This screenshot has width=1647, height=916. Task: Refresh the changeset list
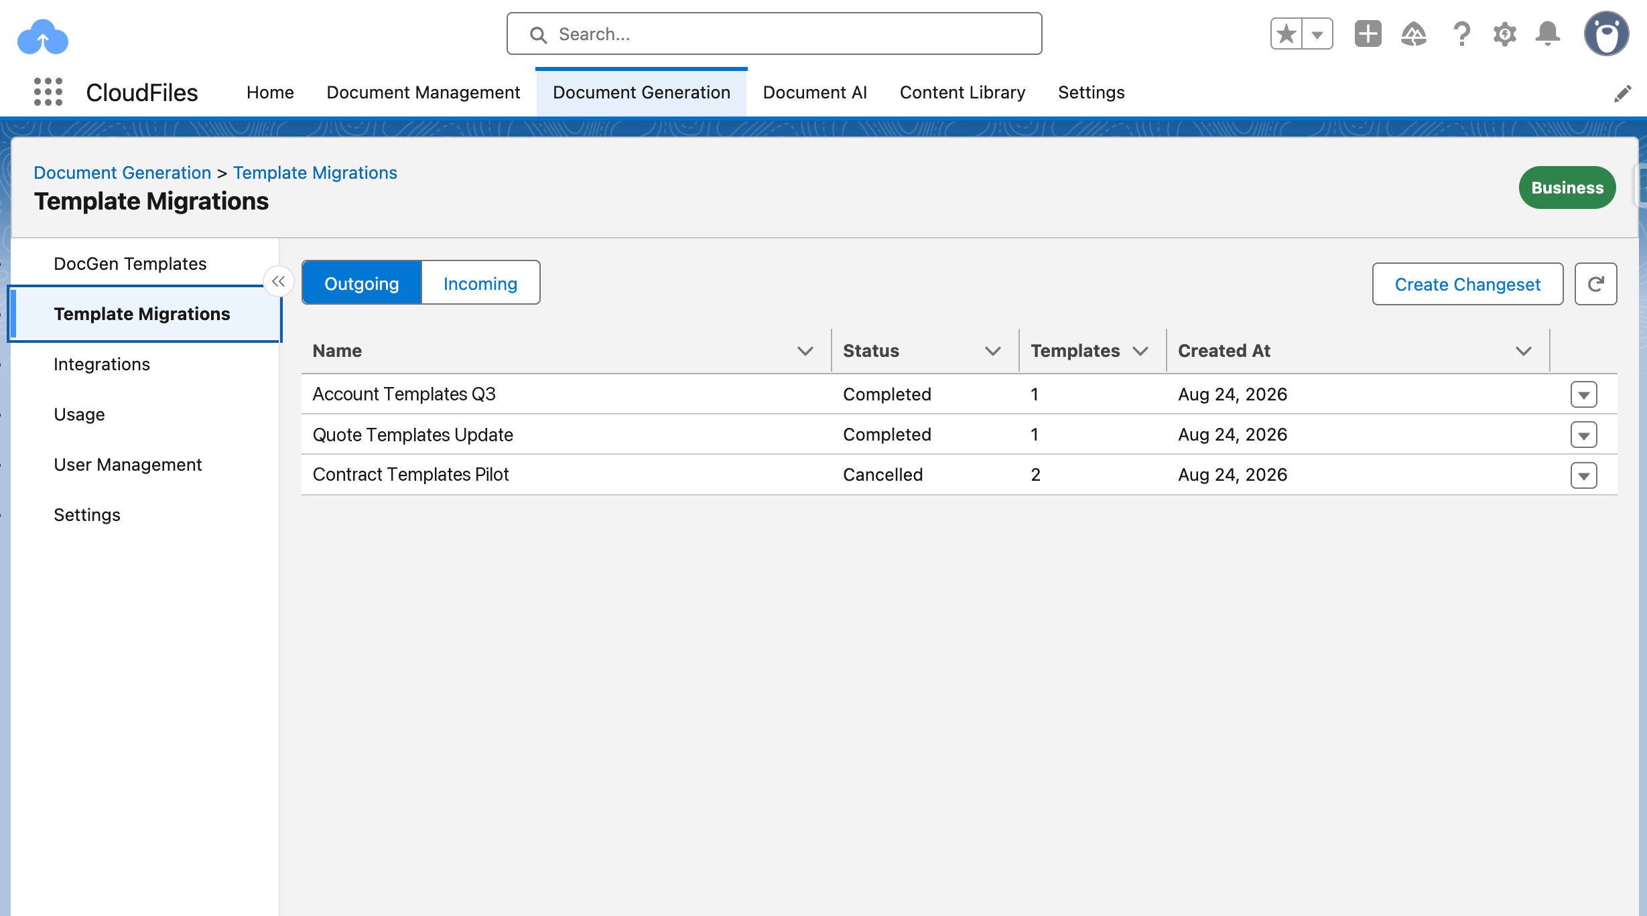(x=1596, y=284)
